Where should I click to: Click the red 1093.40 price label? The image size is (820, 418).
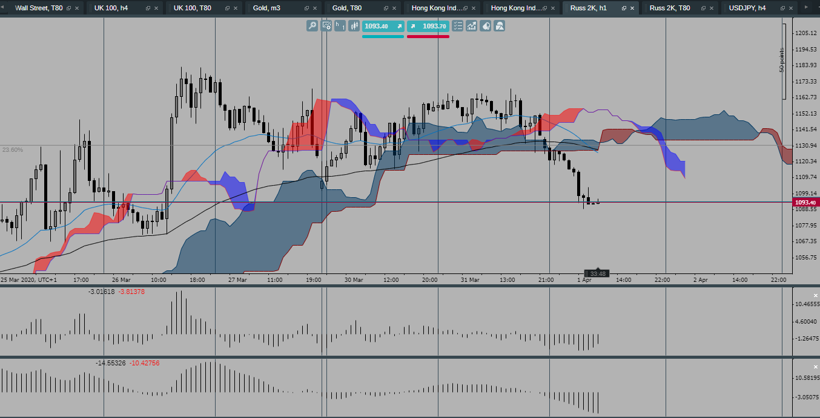point(805,202)
